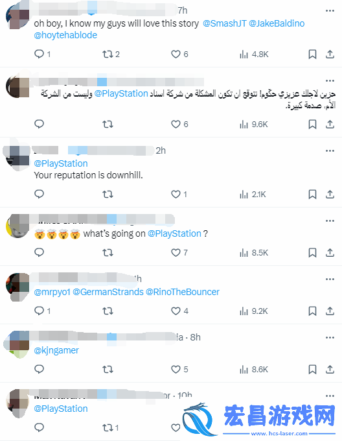Screen dimensions: 342x441
Task: Share the "what's going on" tweet
Action: 330,252
